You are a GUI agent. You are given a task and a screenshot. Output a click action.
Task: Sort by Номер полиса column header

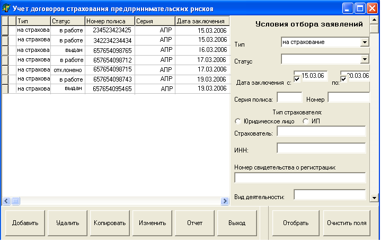pyautogui.click(x=109, y=21)
